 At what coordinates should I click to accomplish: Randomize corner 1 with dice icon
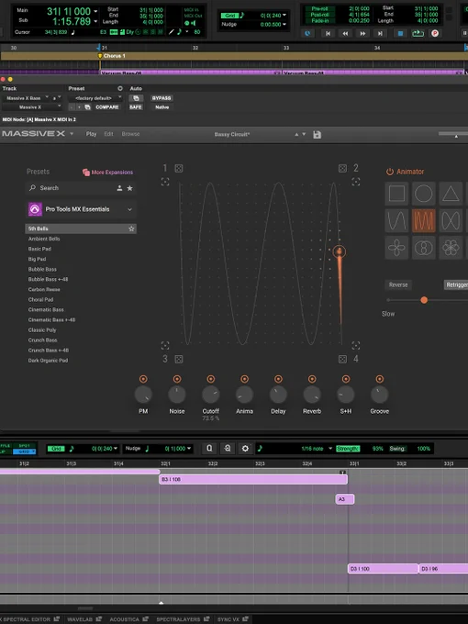(x=179, y=168)
